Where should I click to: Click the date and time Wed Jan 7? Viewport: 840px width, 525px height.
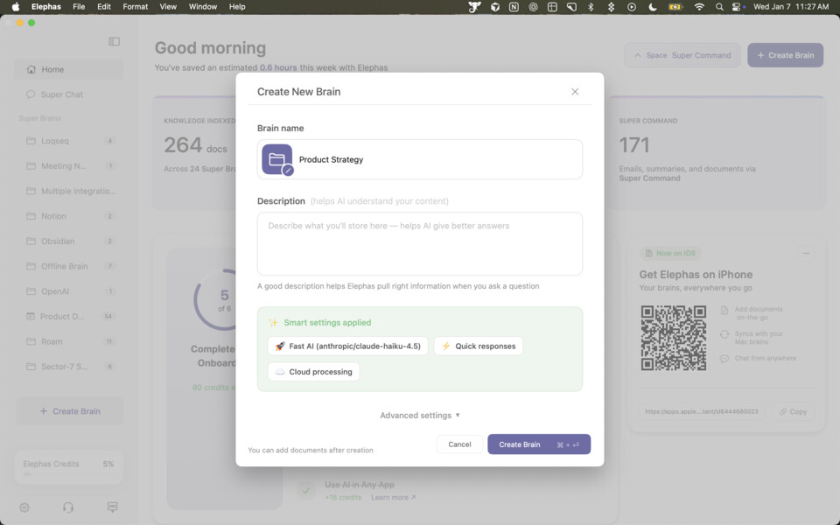point(791,7)
